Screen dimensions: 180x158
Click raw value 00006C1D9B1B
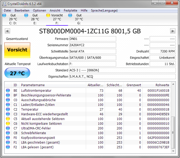[x=158, y=142]
